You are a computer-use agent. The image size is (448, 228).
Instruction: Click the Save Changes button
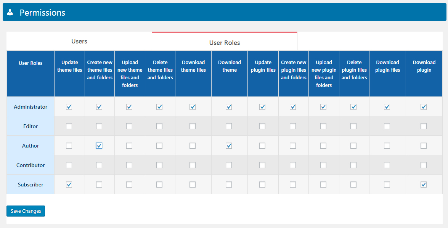pyautogui.click(x=26, y=211)
